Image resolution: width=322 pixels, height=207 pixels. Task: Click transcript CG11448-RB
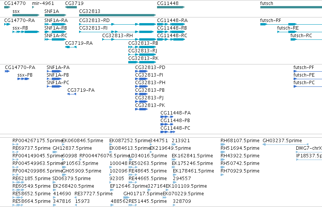[171, 32]
